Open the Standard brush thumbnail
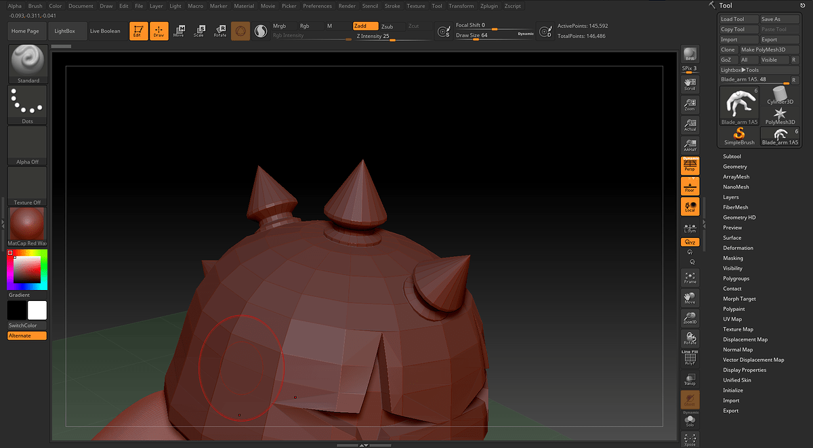This screenshot has height=448, width=813. (x=28, y=64)
